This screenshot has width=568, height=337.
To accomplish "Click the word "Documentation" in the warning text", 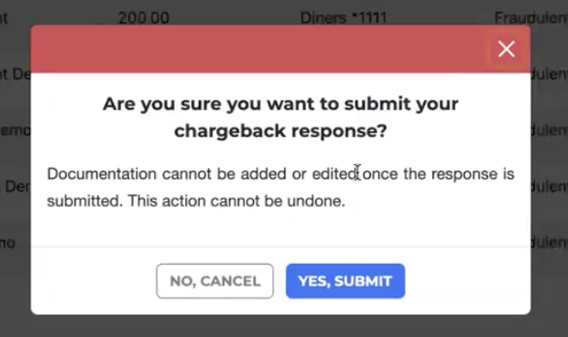I will 102,174.
